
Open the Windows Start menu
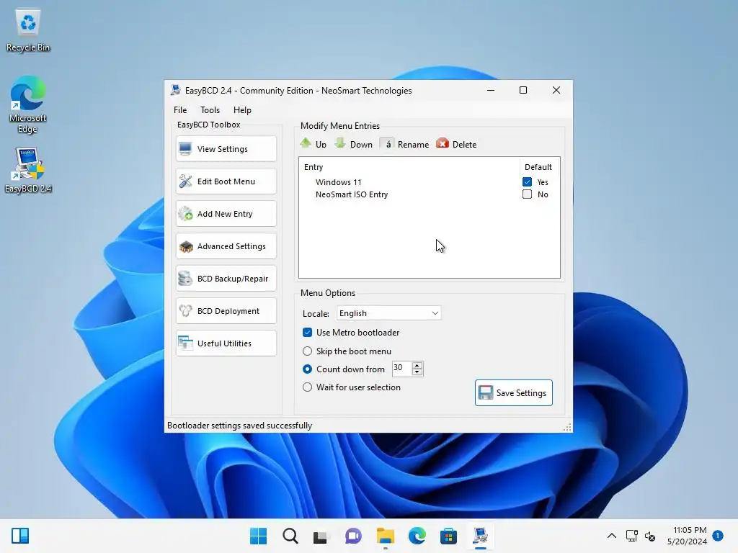click(x=258, y=536)
